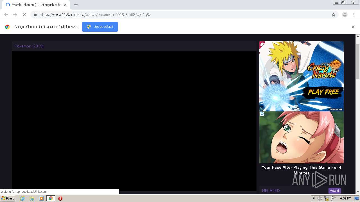This screenshot has height=202, width=360.
Task: Show hidden system tray icons
Action: coord(314,198)
